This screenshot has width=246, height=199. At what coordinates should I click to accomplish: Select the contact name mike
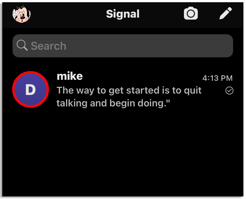point(69,76)
